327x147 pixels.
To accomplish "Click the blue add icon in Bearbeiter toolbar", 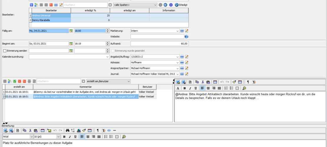I will pos(32,5).
